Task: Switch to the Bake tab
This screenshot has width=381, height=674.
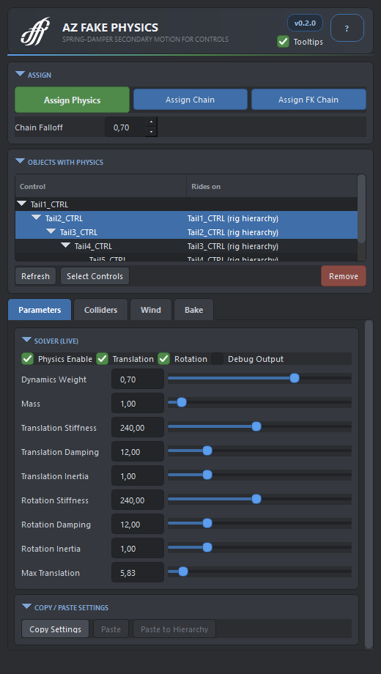Action: click(193, 310)
